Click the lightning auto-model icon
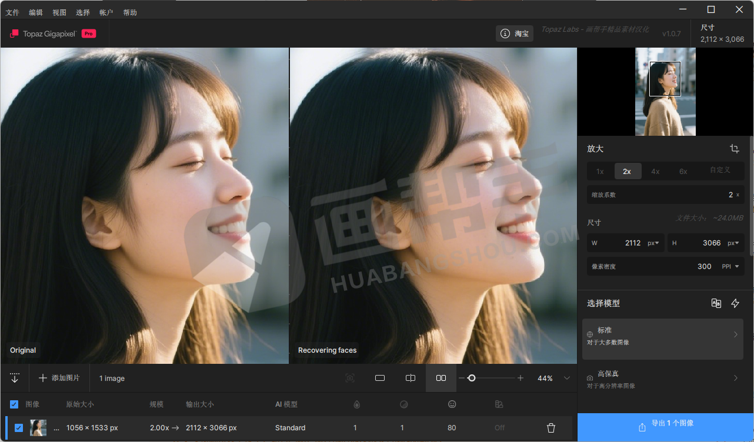The width and height of the screenshot is (754, 442). [735, 303]
